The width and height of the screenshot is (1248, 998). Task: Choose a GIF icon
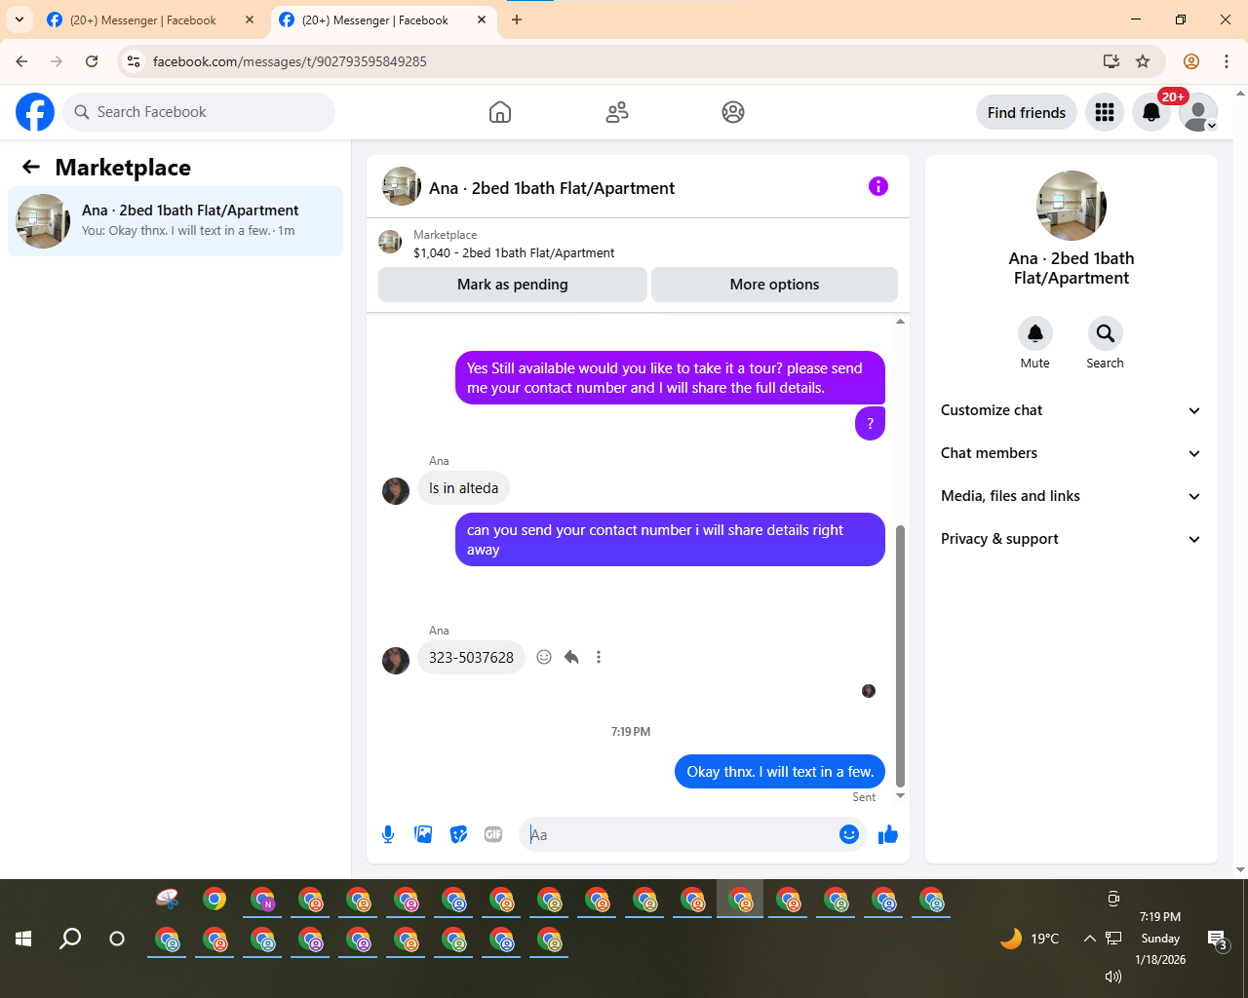tap(493, 834)
